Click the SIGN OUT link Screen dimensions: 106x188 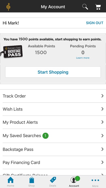(95, 23)
